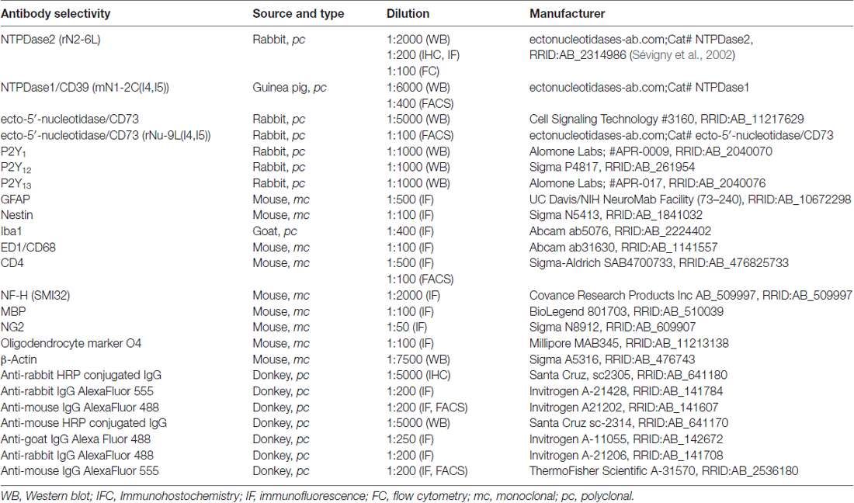The height and width of the screenshot is (503, 854).
Task: Click the GFAP antibody row label
Action: (16, 199)
